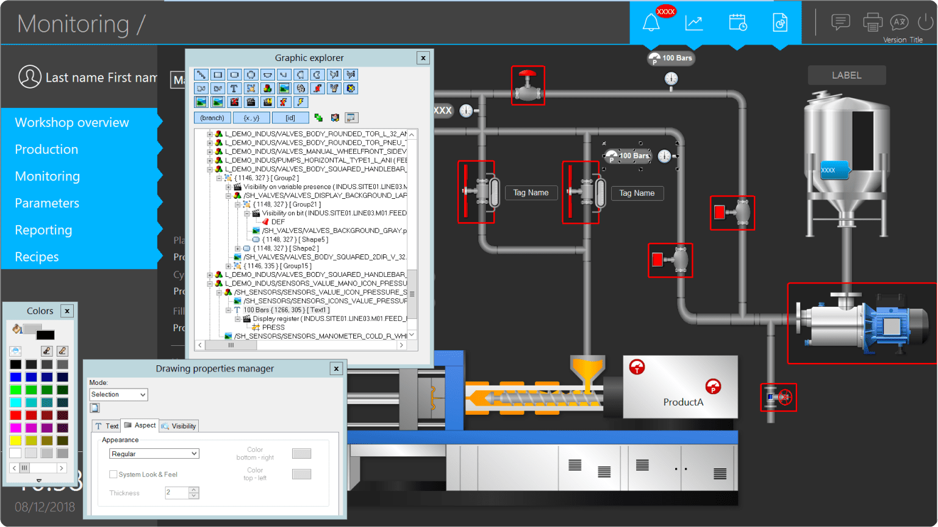Select the line drawing tool icon
Image resolution: width=938 pixels, height=527 pixels.
click(x=201, y=74)
